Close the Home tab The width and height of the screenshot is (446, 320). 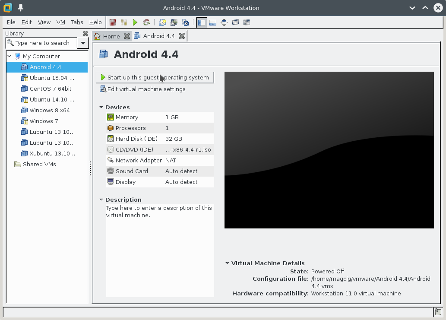coord(127,36)
